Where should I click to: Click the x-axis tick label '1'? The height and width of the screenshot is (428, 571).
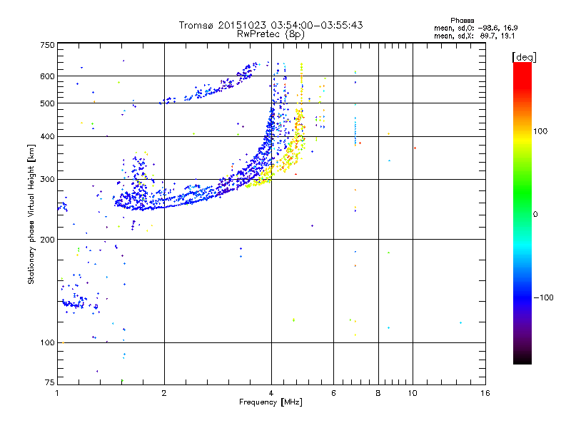point(57,393)
